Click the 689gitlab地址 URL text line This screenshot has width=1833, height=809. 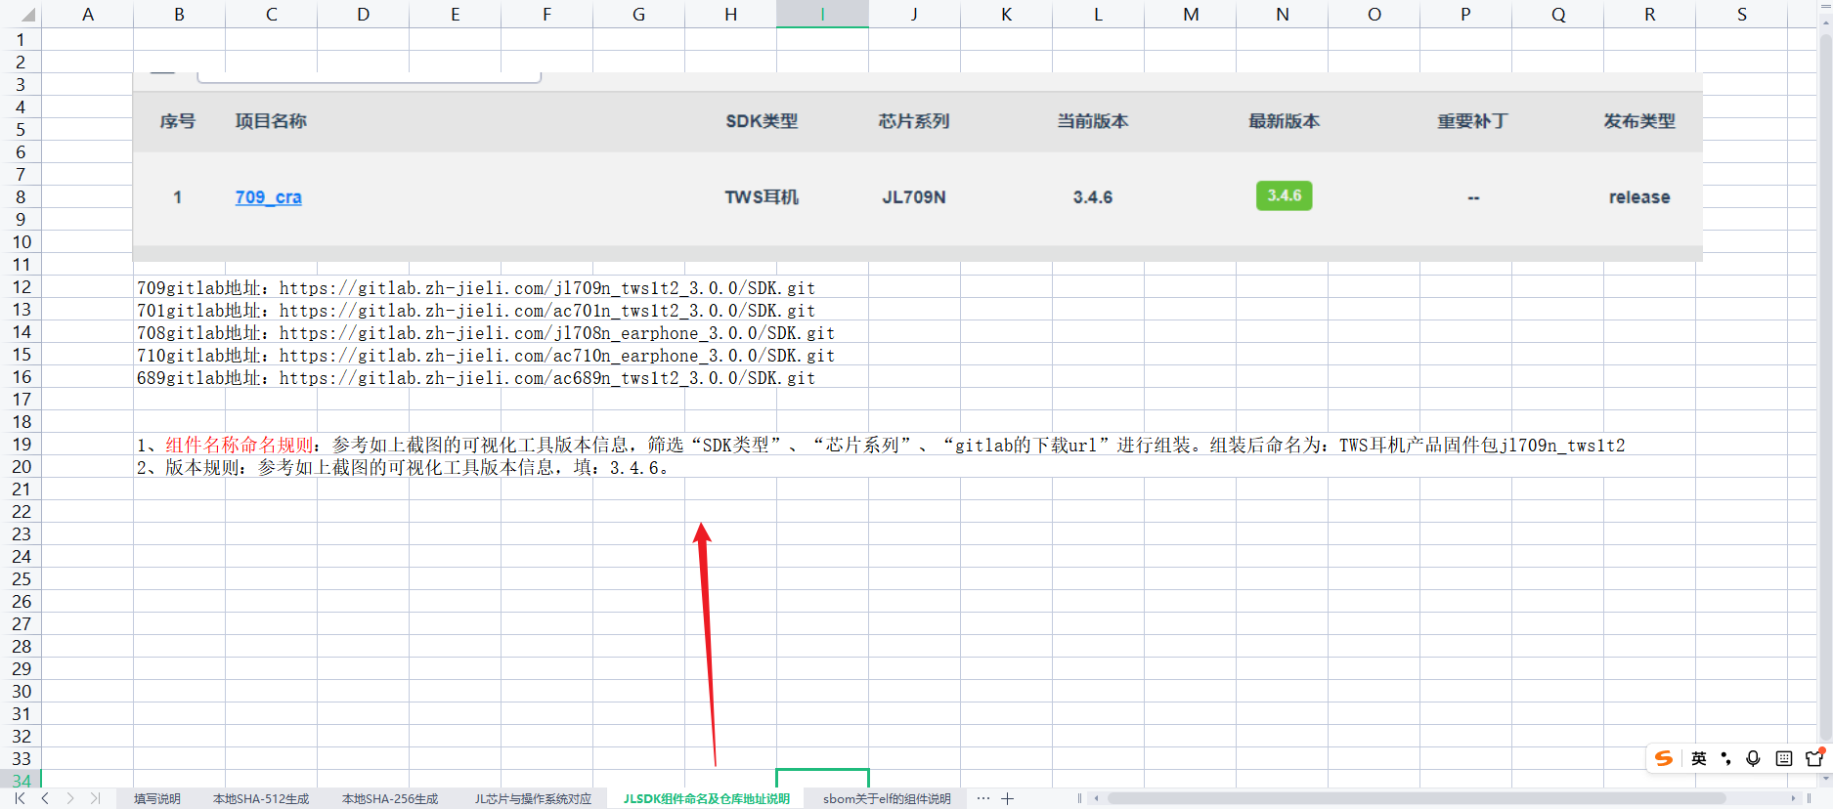[x=476, y=378]
